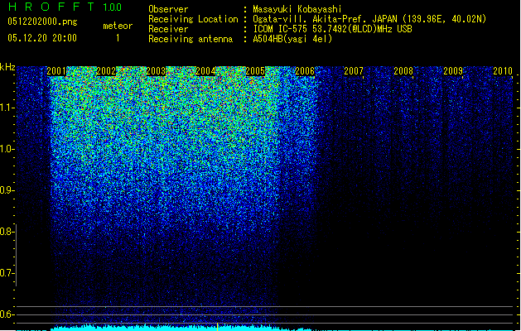This screenshot has height=331, width=521.
Task: Click the HROFFT 1.0.0 title text
Action: 65,7
